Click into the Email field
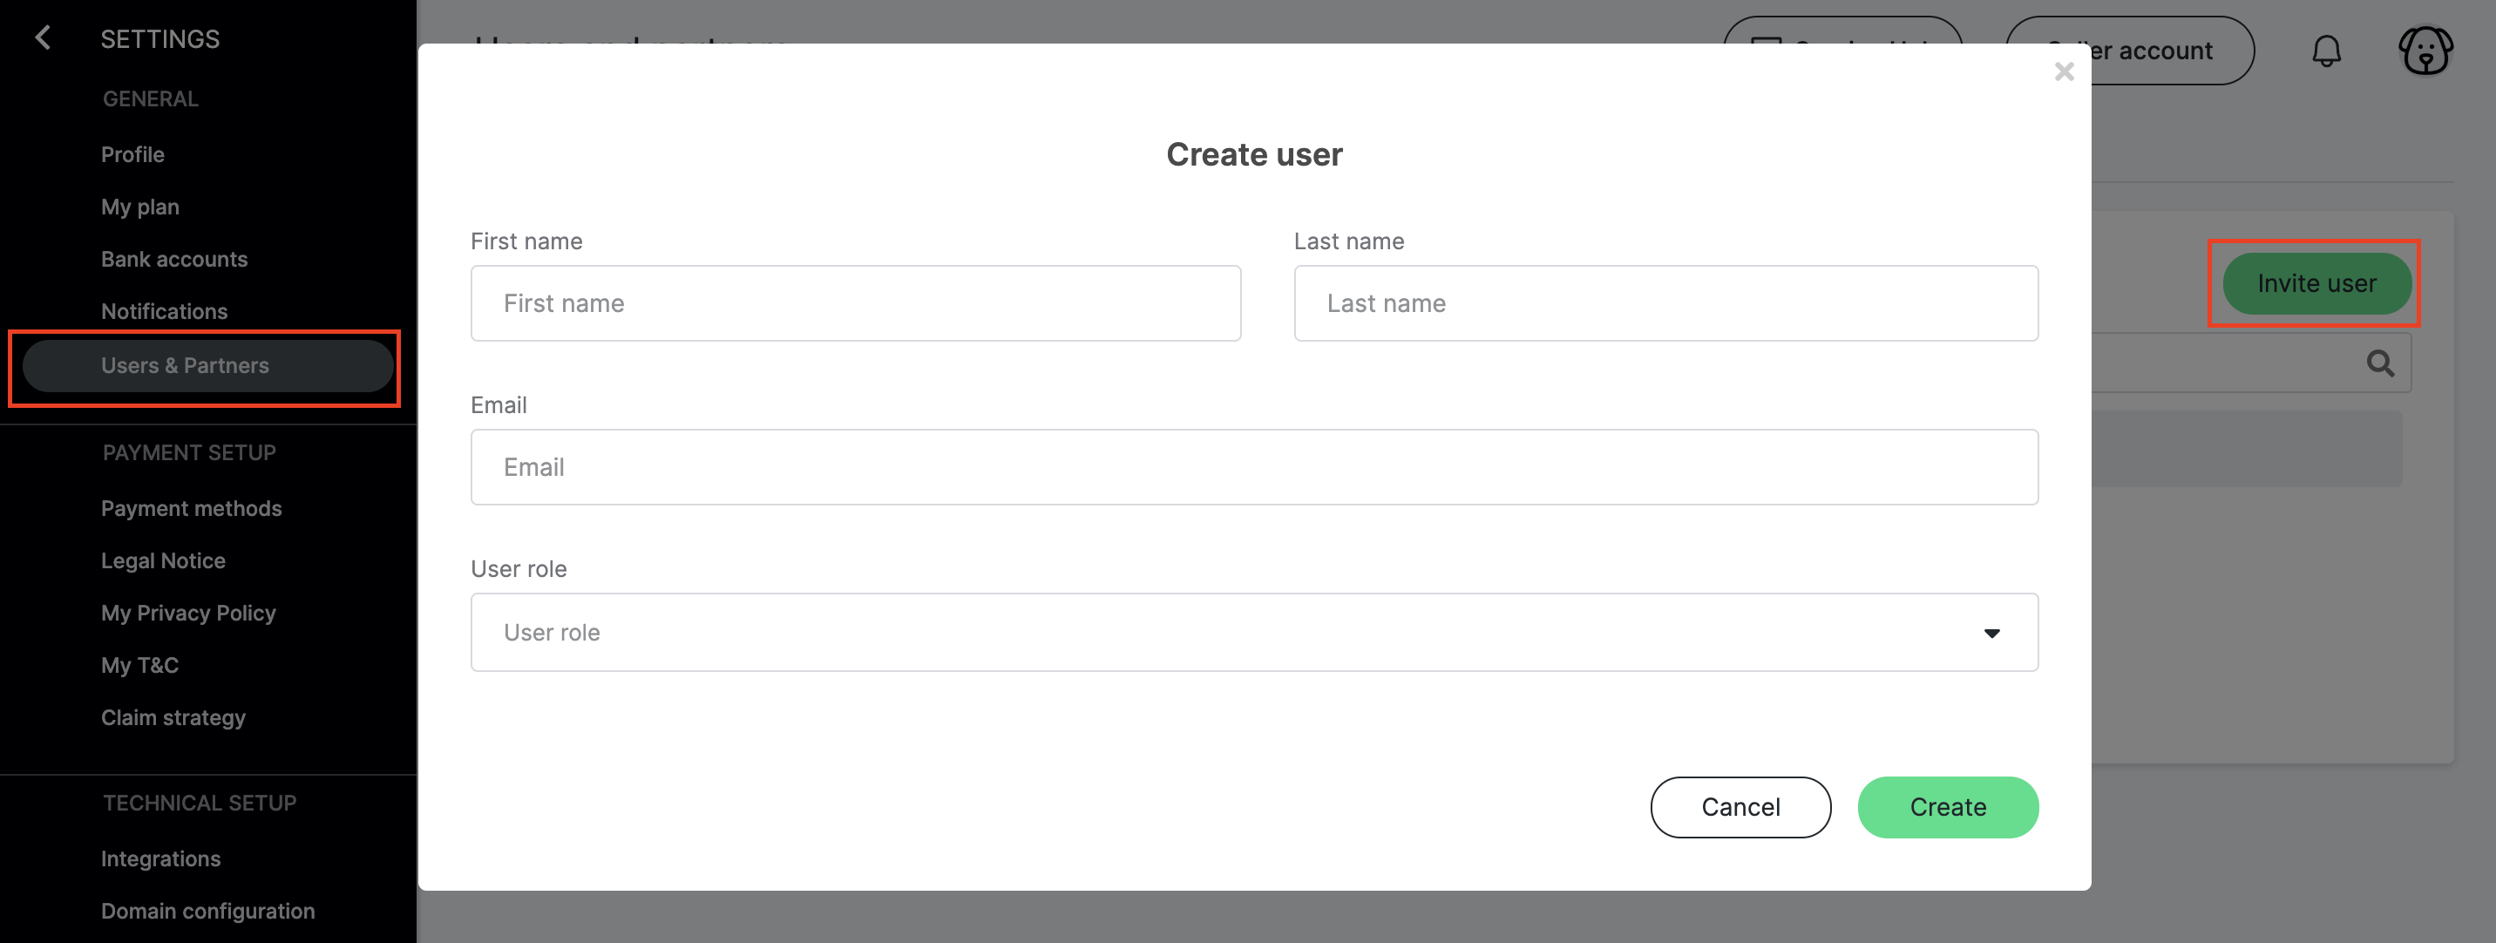Screen dimensions: 2496x943 point(1254,467)
